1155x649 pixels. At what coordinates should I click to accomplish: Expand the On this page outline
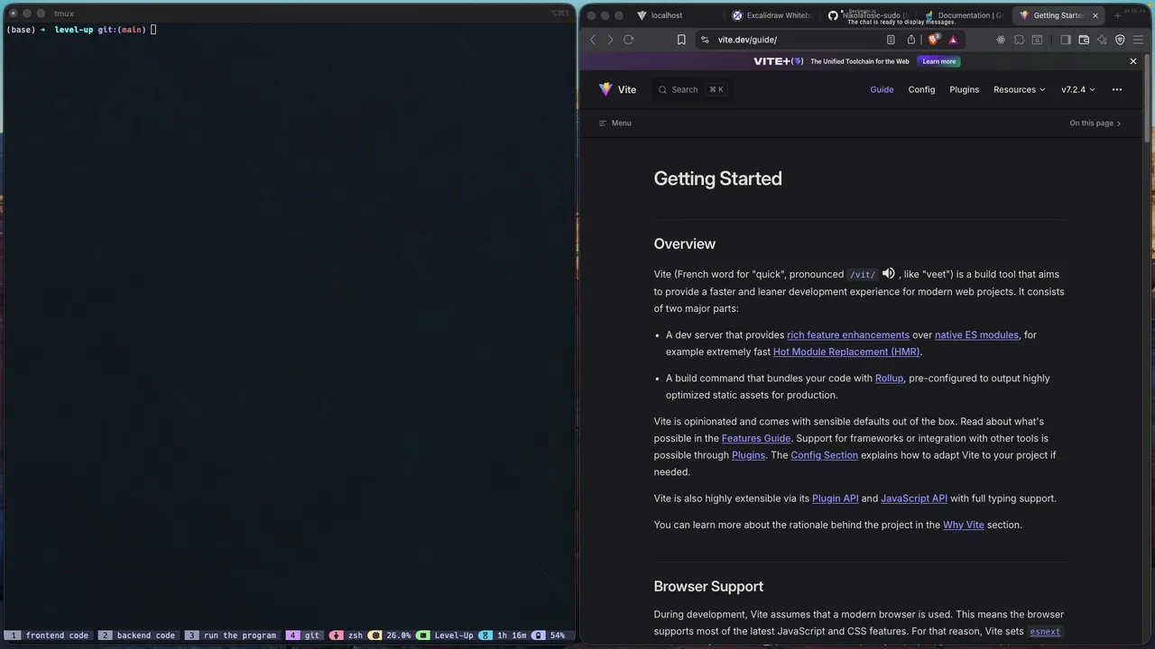tap(1095, 123)
